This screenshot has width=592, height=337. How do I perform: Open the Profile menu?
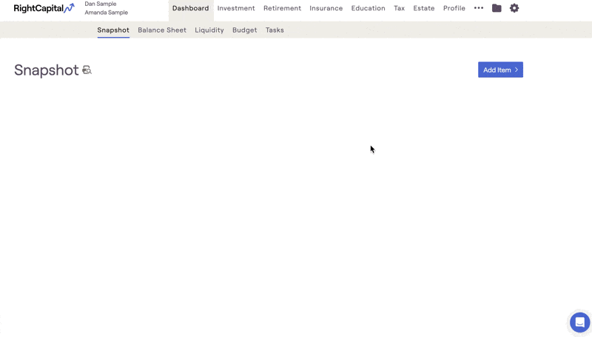454,8
